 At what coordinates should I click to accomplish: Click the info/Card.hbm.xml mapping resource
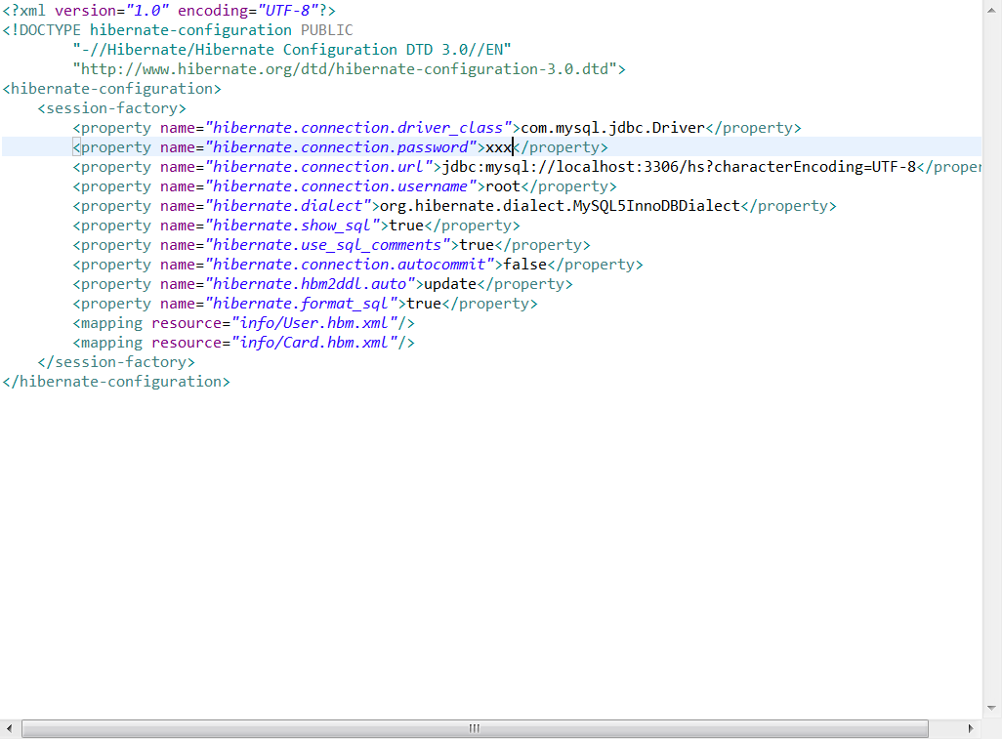tap(314, 343)
